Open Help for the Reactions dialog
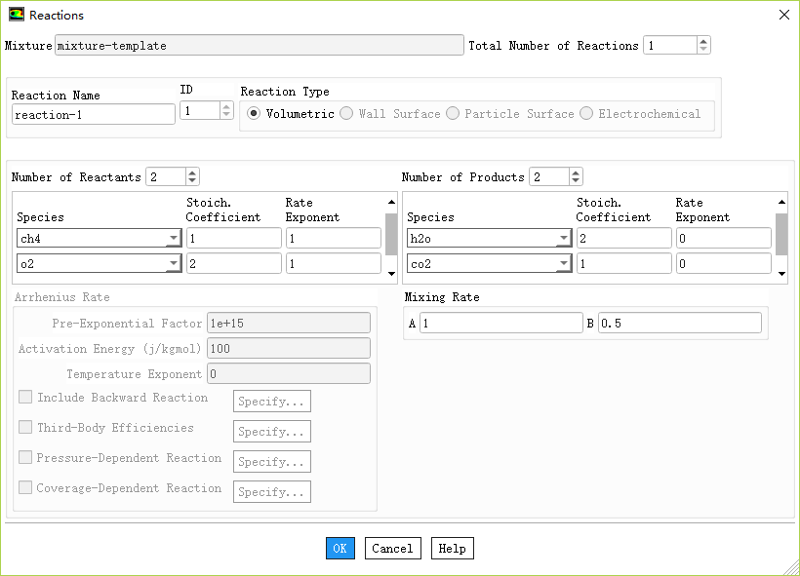 click(x=452, y=549)
